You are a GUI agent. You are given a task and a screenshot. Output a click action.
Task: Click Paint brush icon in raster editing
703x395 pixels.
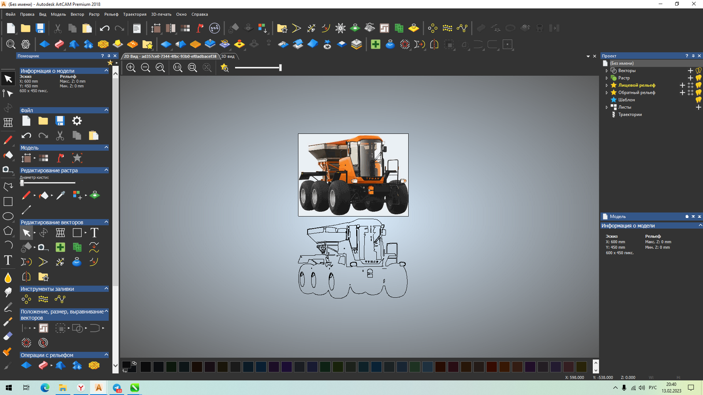[26, 195]
